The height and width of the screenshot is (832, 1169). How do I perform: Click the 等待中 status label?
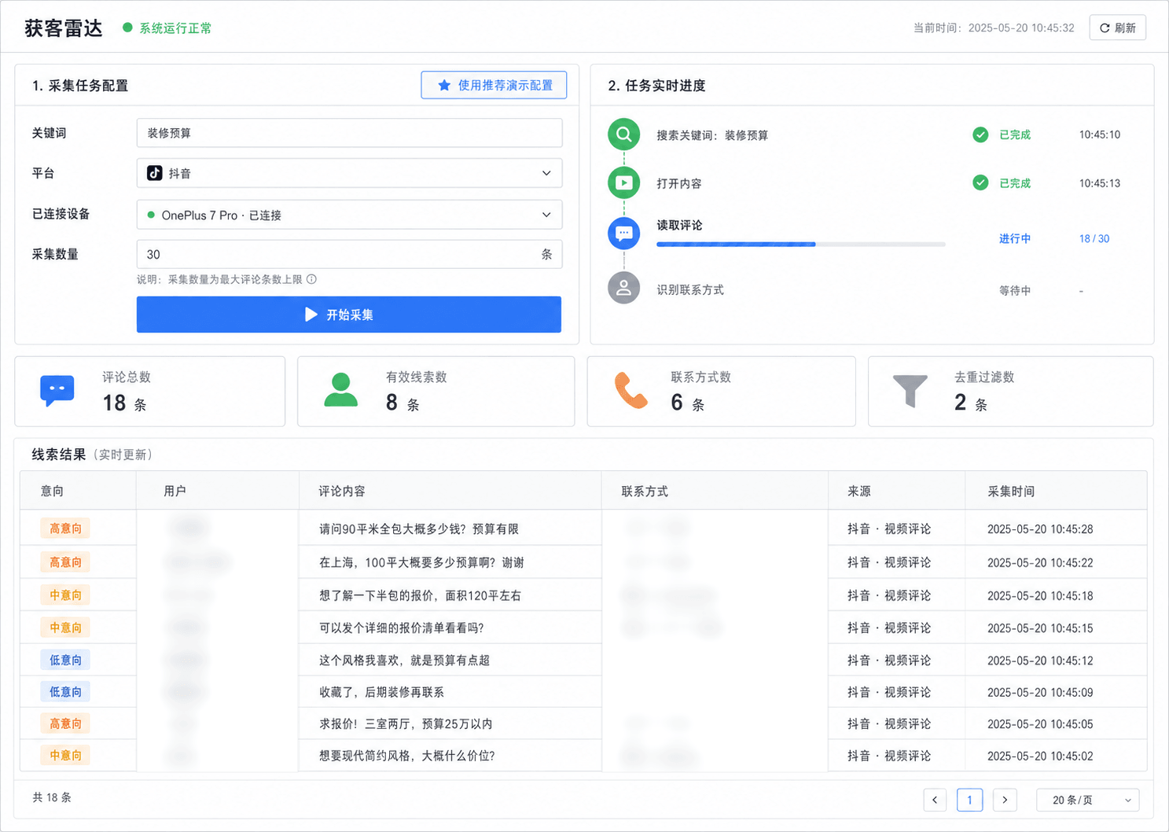click(1015, 291)
